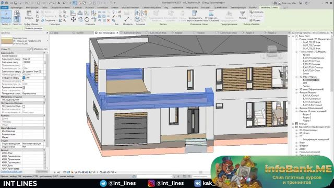Screen dimensions: 334x188
Task: Switch to the Section view tab
Action: tap(80, 33)
